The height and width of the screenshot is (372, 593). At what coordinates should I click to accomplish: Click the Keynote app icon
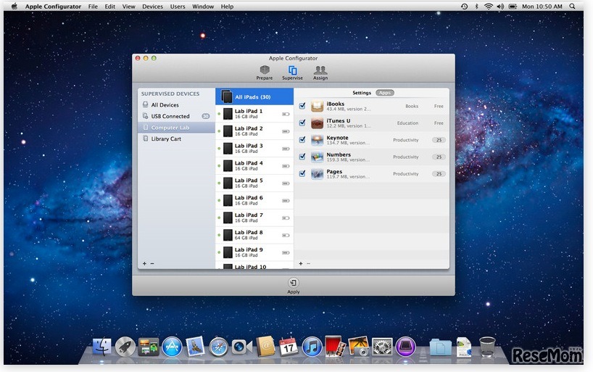tap(317, 140)
